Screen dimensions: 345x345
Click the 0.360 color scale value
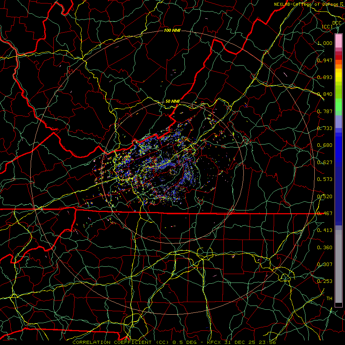pyautogui.click(x=325, y=248)
